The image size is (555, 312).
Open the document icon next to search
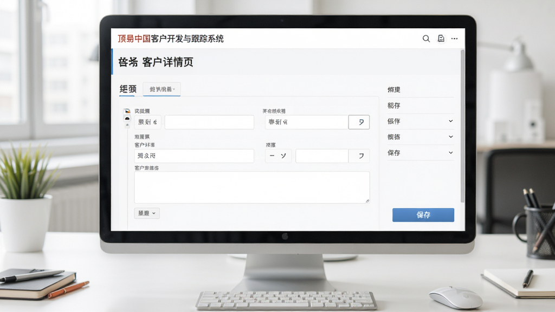click(x=441, y=38)
